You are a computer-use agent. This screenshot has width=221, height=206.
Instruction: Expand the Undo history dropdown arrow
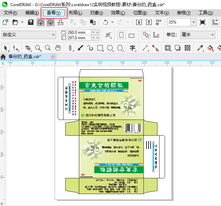tap(112, 22)
